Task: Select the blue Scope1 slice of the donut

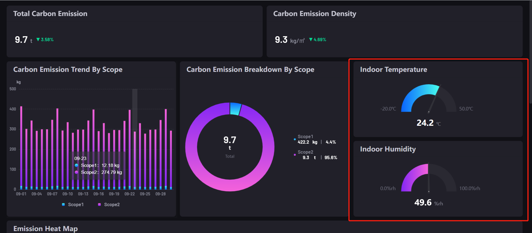Action: tap(235, 109)
